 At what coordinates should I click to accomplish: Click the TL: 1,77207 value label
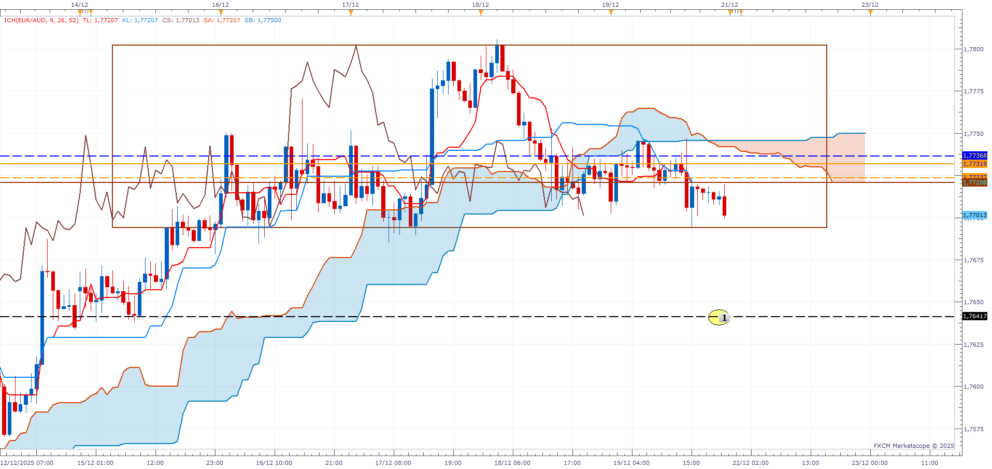coord(100,20)
